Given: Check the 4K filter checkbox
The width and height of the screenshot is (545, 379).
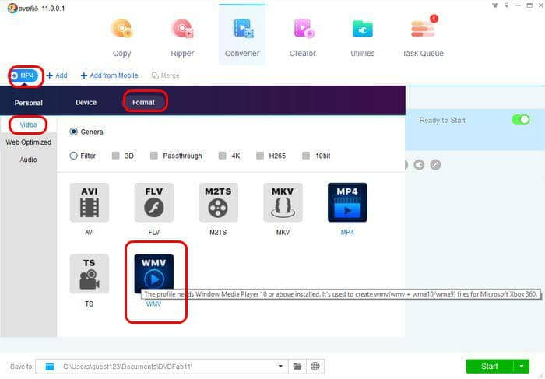Looking at the screenshot, I should tap(222, 156).
